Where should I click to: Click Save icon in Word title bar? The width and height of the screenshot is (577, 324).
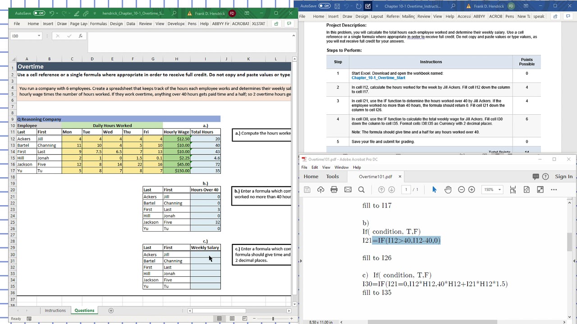click(x=337, y=6)
